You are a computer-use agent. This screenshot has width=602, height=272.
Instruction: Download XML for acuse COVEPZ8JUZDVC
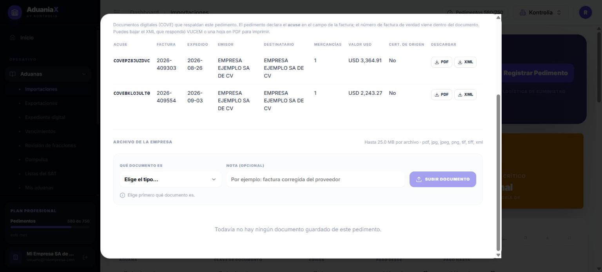point(465,62)
